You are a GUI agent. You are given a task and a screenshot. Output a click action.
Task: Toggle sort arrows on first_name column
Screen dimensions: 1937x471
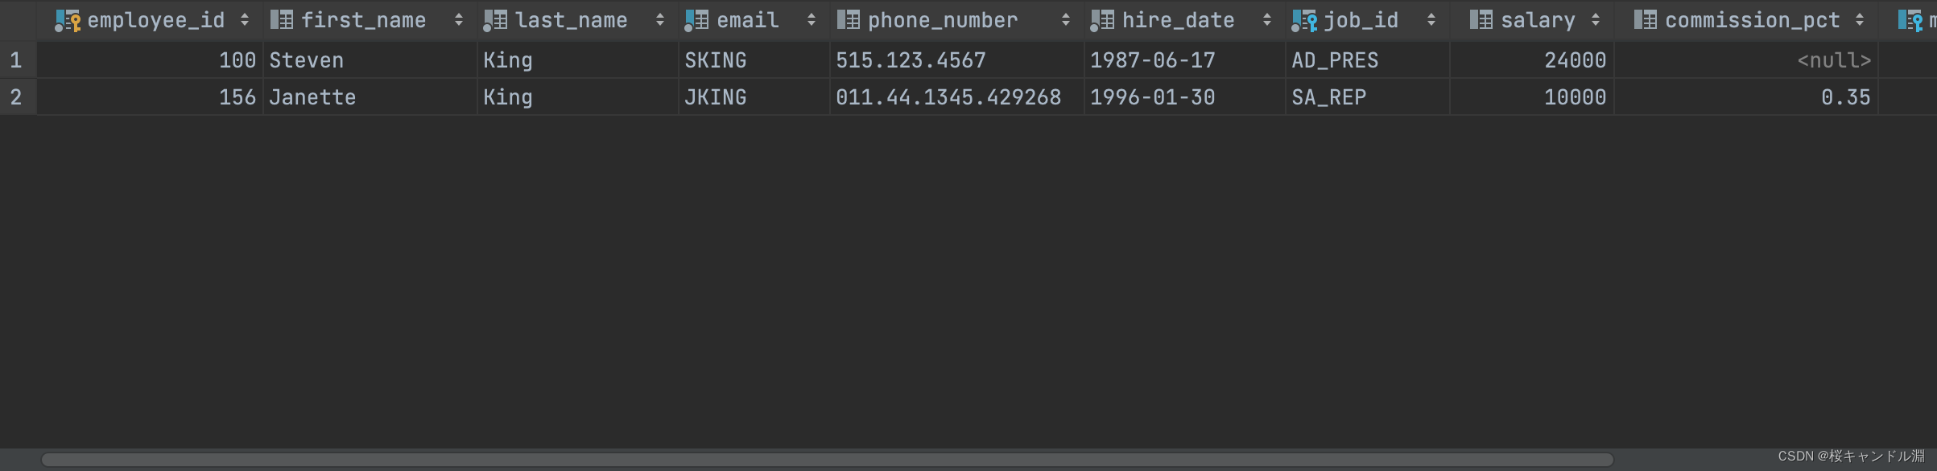[459, 20]
